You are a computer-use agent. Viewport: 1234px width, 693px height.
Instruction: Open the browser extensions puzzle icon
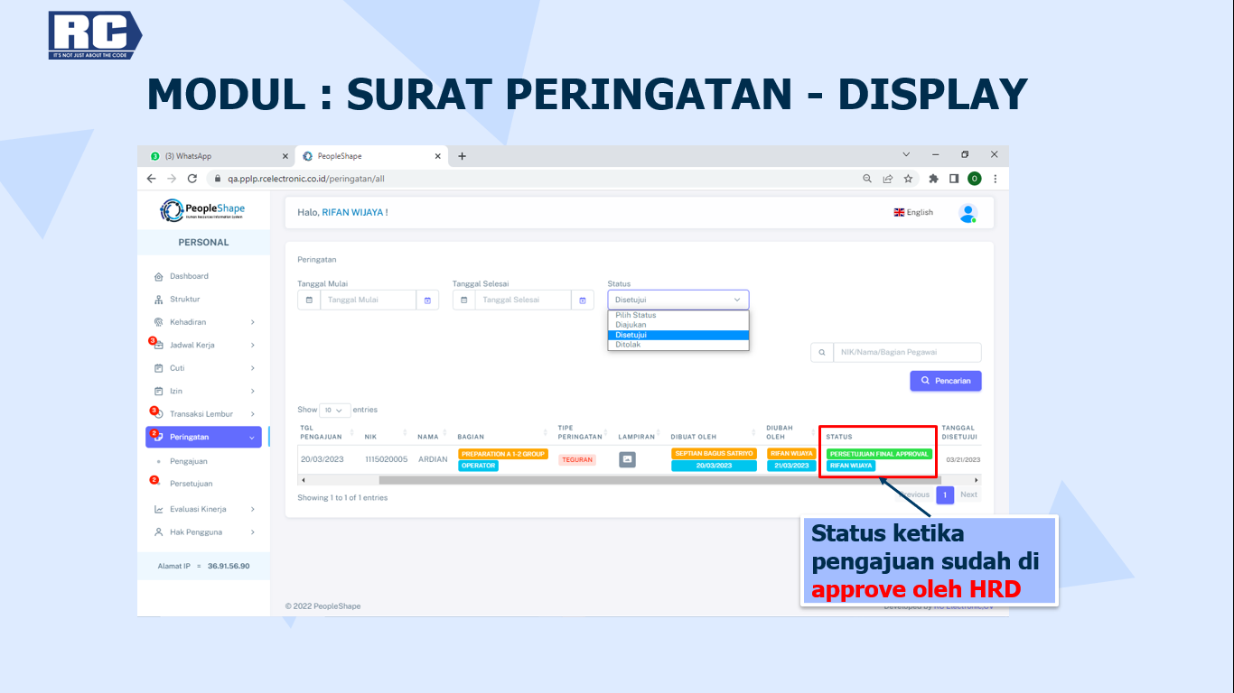coord(933,179)
